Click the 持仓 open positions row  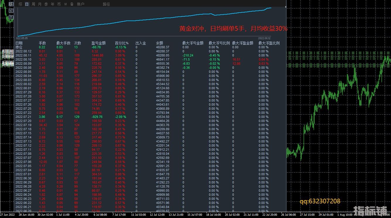click(19, 47)
